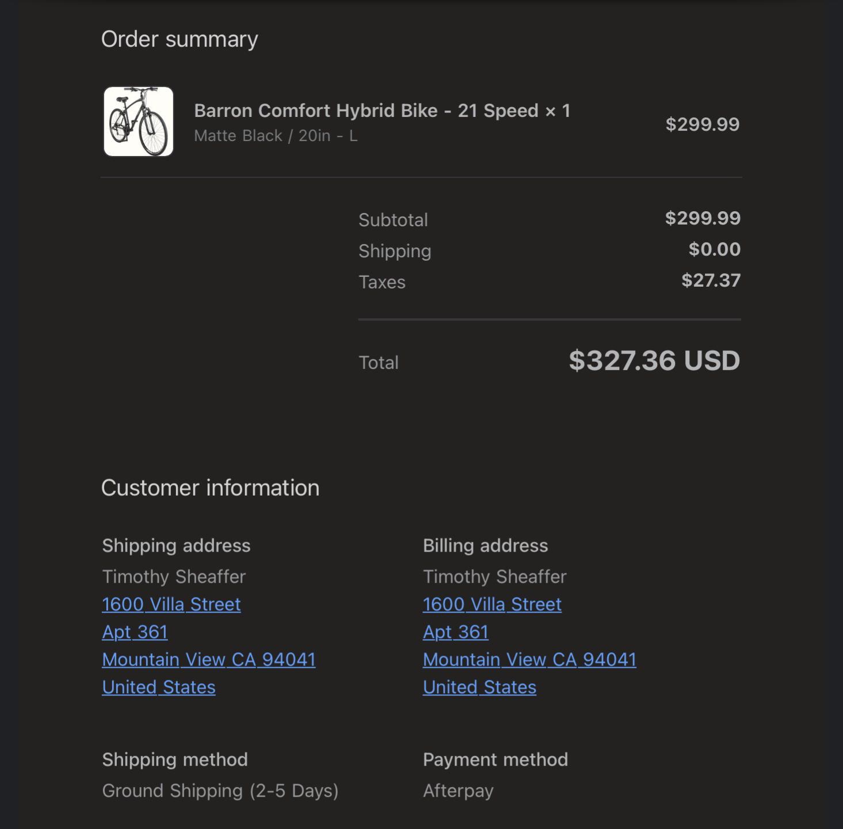Open shipping address 1600 Villa Street link

[171, 604]
